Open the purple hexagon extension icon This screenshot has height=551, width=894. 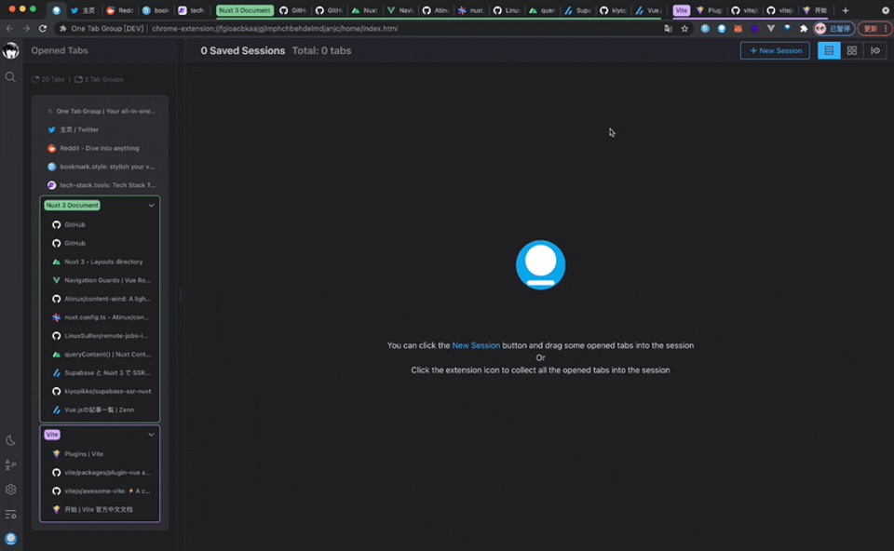click(x=754, y=29)
